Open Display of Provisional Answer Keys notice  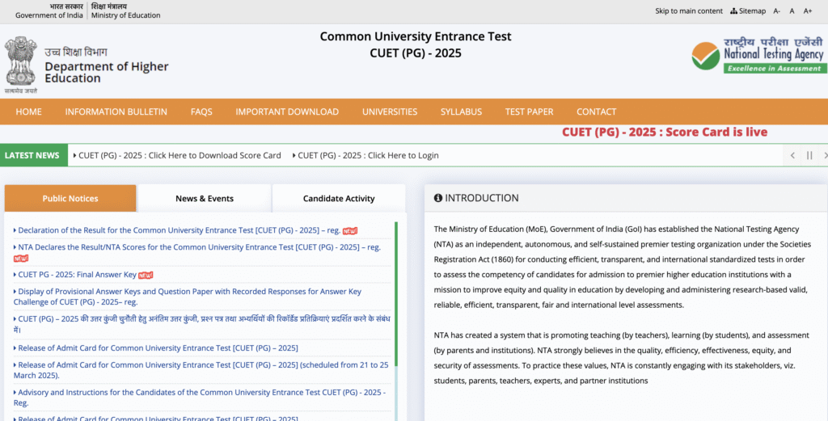188,297
